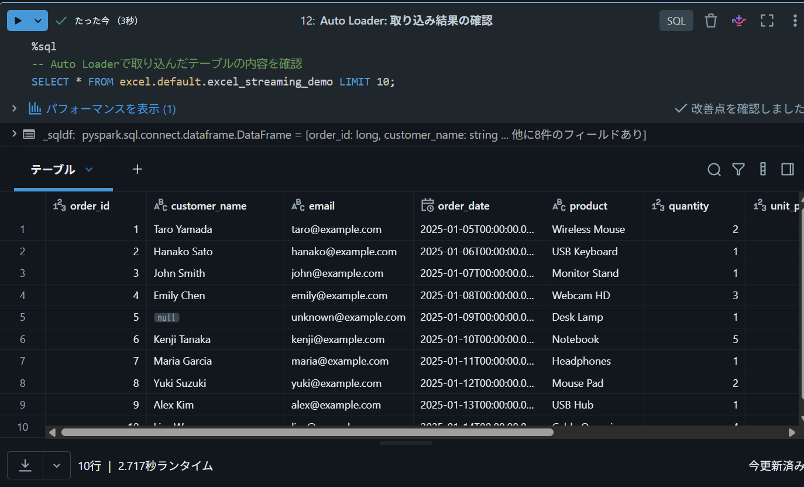
Task: Run the cell with the play button
Action: click(x=18, y=20)
